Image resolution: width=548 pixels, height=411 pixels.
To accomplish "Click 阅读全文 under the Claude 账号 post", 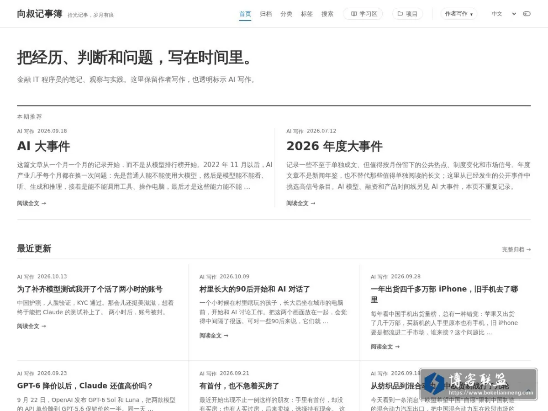I will (32, 326).
